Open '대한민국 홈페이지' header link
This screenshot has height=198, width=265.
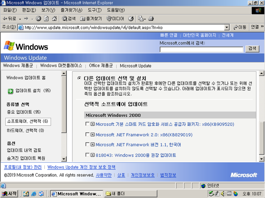199,35
